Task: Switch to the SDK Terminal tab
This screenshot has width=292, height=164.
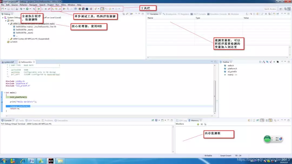Action: click(x=33, y=120)
